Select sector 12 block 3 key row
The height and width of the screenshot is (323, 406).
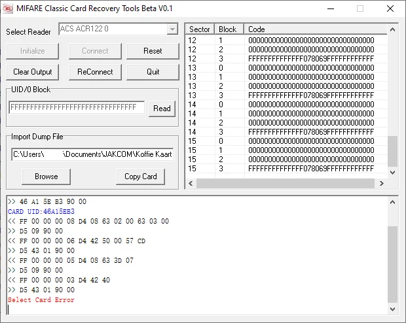(286, 59)
